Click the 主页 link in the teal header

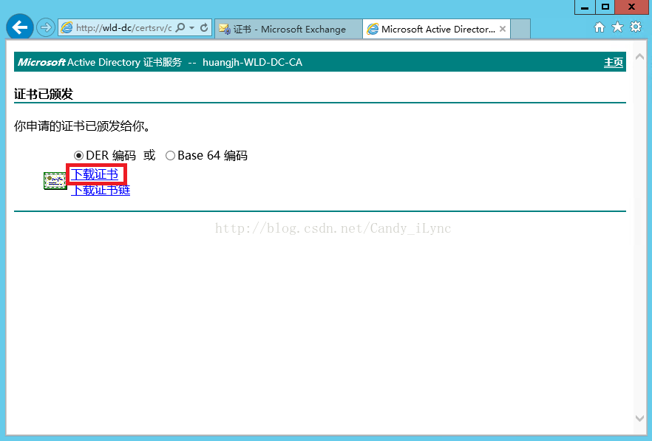click(x=614, y=63)
